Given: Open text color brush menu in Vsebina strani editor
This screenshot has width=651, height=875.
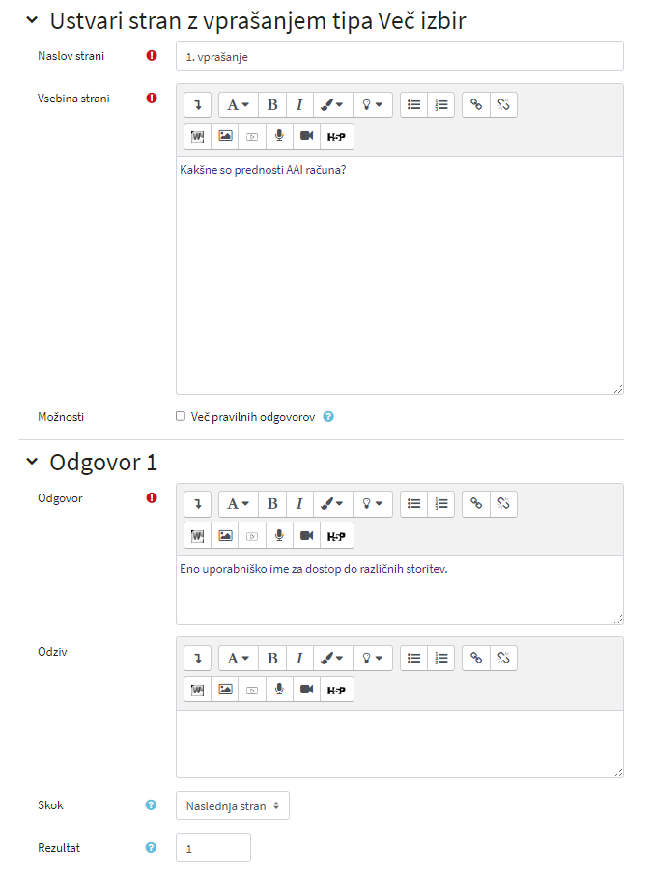Looking at the screenshot, I should tap(333, 105).
